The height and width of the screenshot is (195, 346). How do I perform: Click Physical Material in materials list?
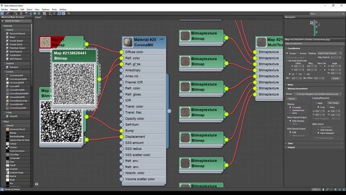[17, 34]
